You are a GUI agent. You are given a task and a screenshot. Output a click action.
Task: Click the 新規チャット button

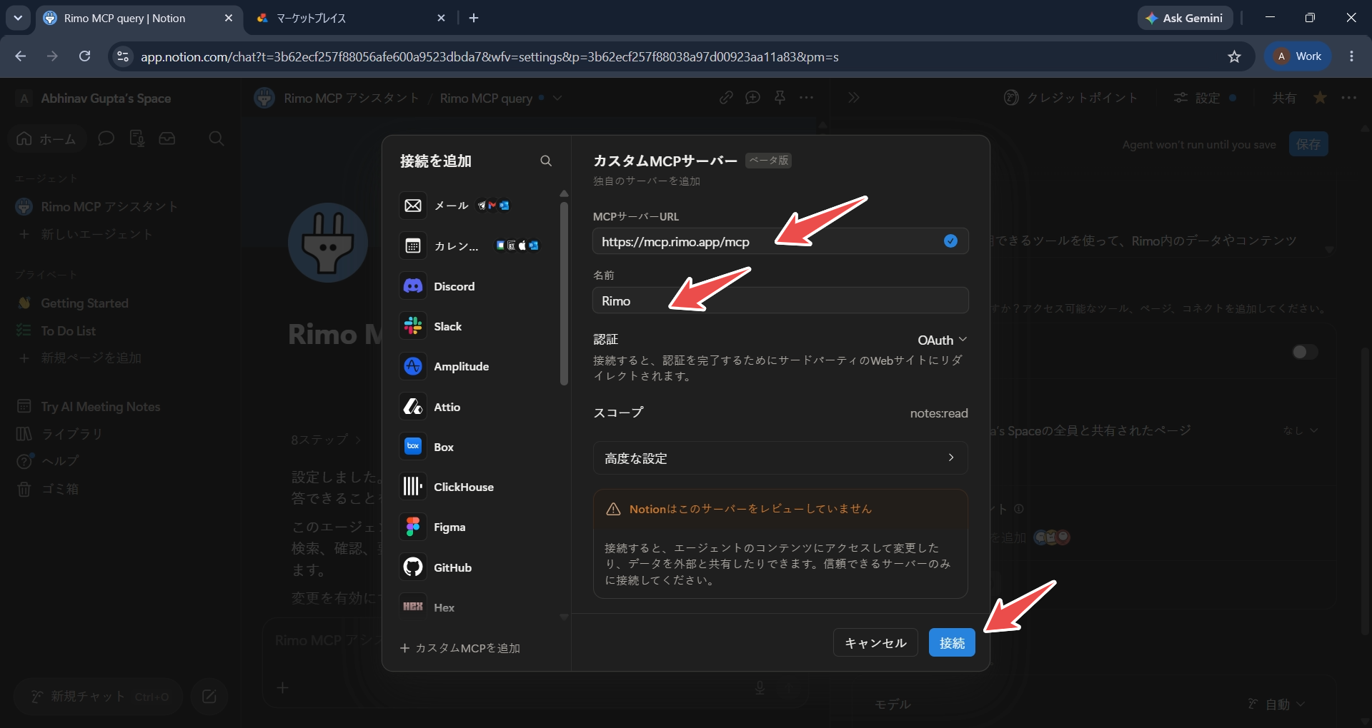99,697
